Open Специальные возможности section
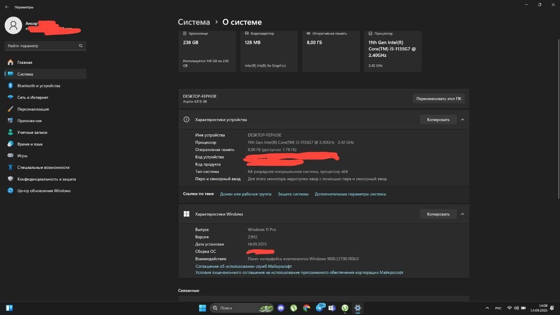Image resolution: width=560 pixels, height=315 pixels. 45,168
